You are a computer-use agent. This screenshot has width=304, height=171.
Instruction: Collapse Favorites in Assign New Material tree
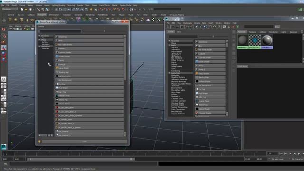tap(39, 36)
